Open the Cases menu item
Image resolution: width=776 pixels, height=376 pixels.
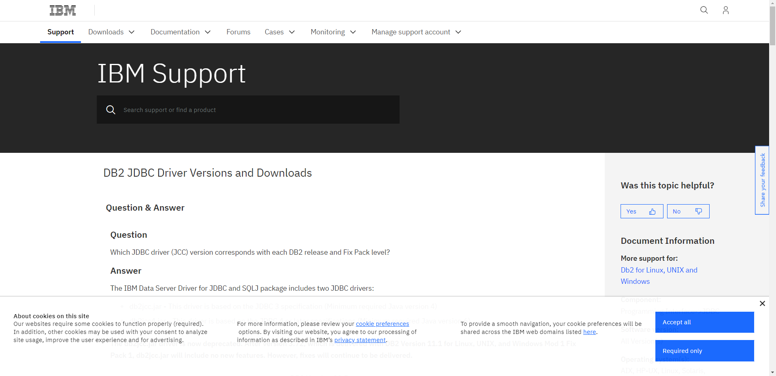[274, 32]
